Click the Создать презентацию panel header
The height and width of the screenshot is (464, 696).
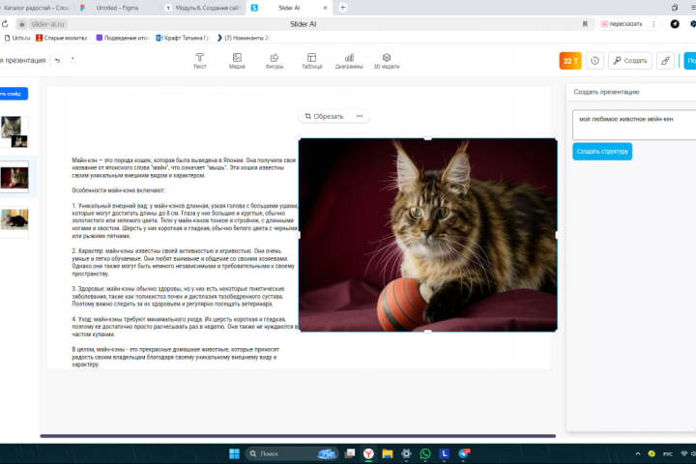coord(606,92)
